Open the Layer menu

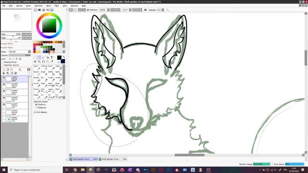click(x=28, y=6)
